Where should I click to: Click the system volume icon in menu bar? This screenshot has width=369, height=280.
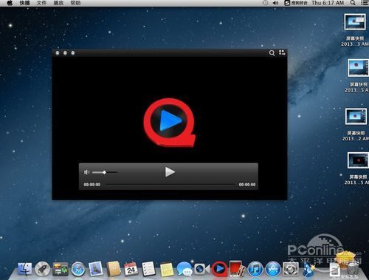(275, 3)
